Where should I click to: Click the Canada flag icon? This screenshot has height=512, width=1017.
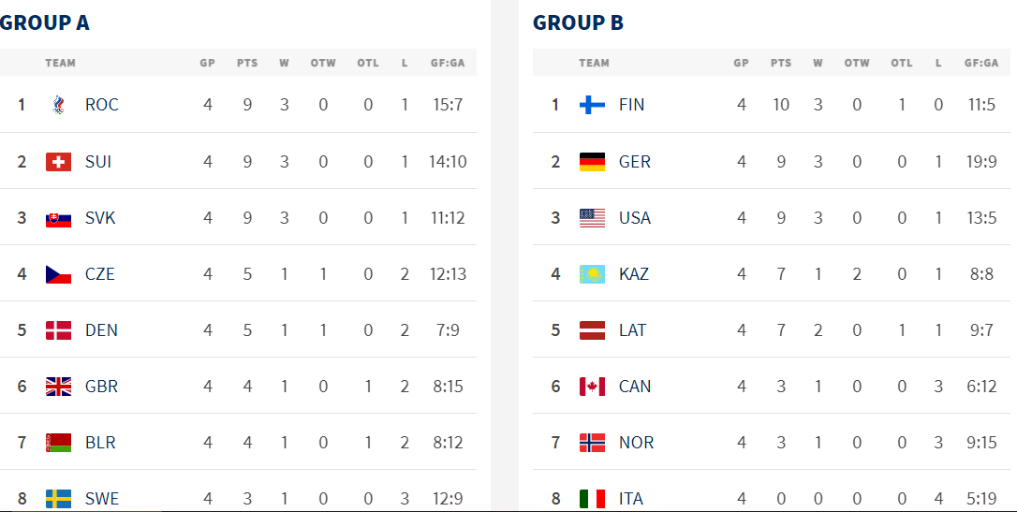[x=592, y=387]
